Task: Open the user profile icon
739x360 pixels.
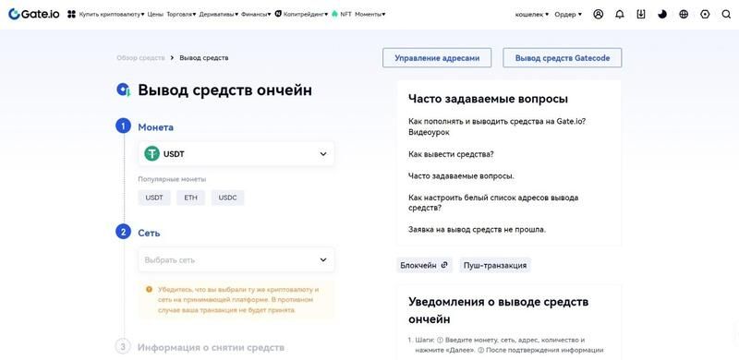Action: point(598,14)
